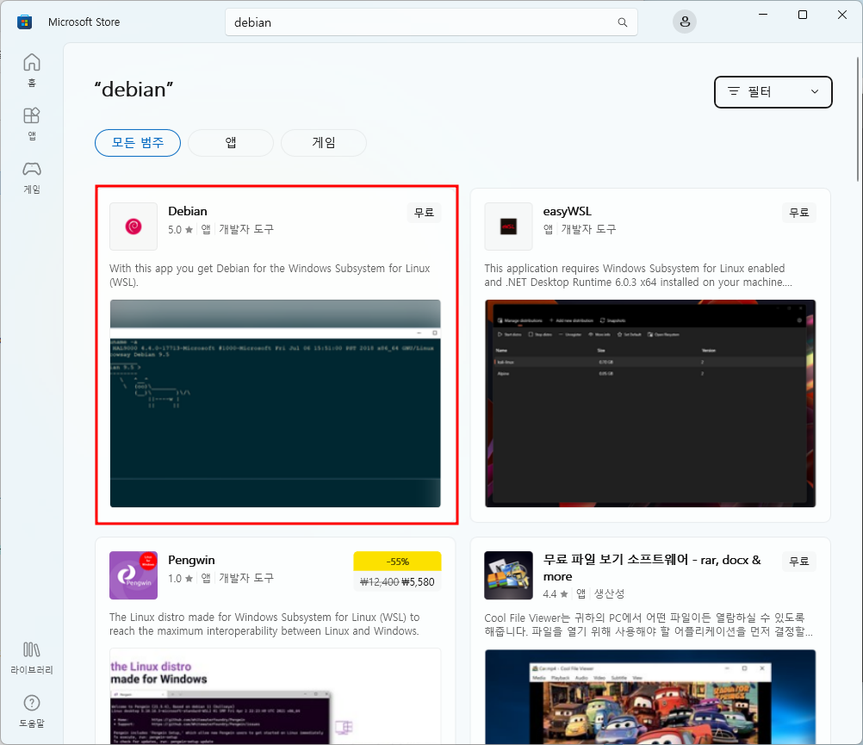The height and width of the screenshot is (745, 863).
Task: Select the Apps category filter tab
Action: click(231, 143)
